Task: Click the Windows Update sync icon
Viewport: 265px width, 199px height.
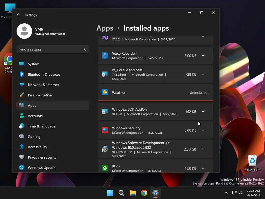Action: tap(22, 168)
